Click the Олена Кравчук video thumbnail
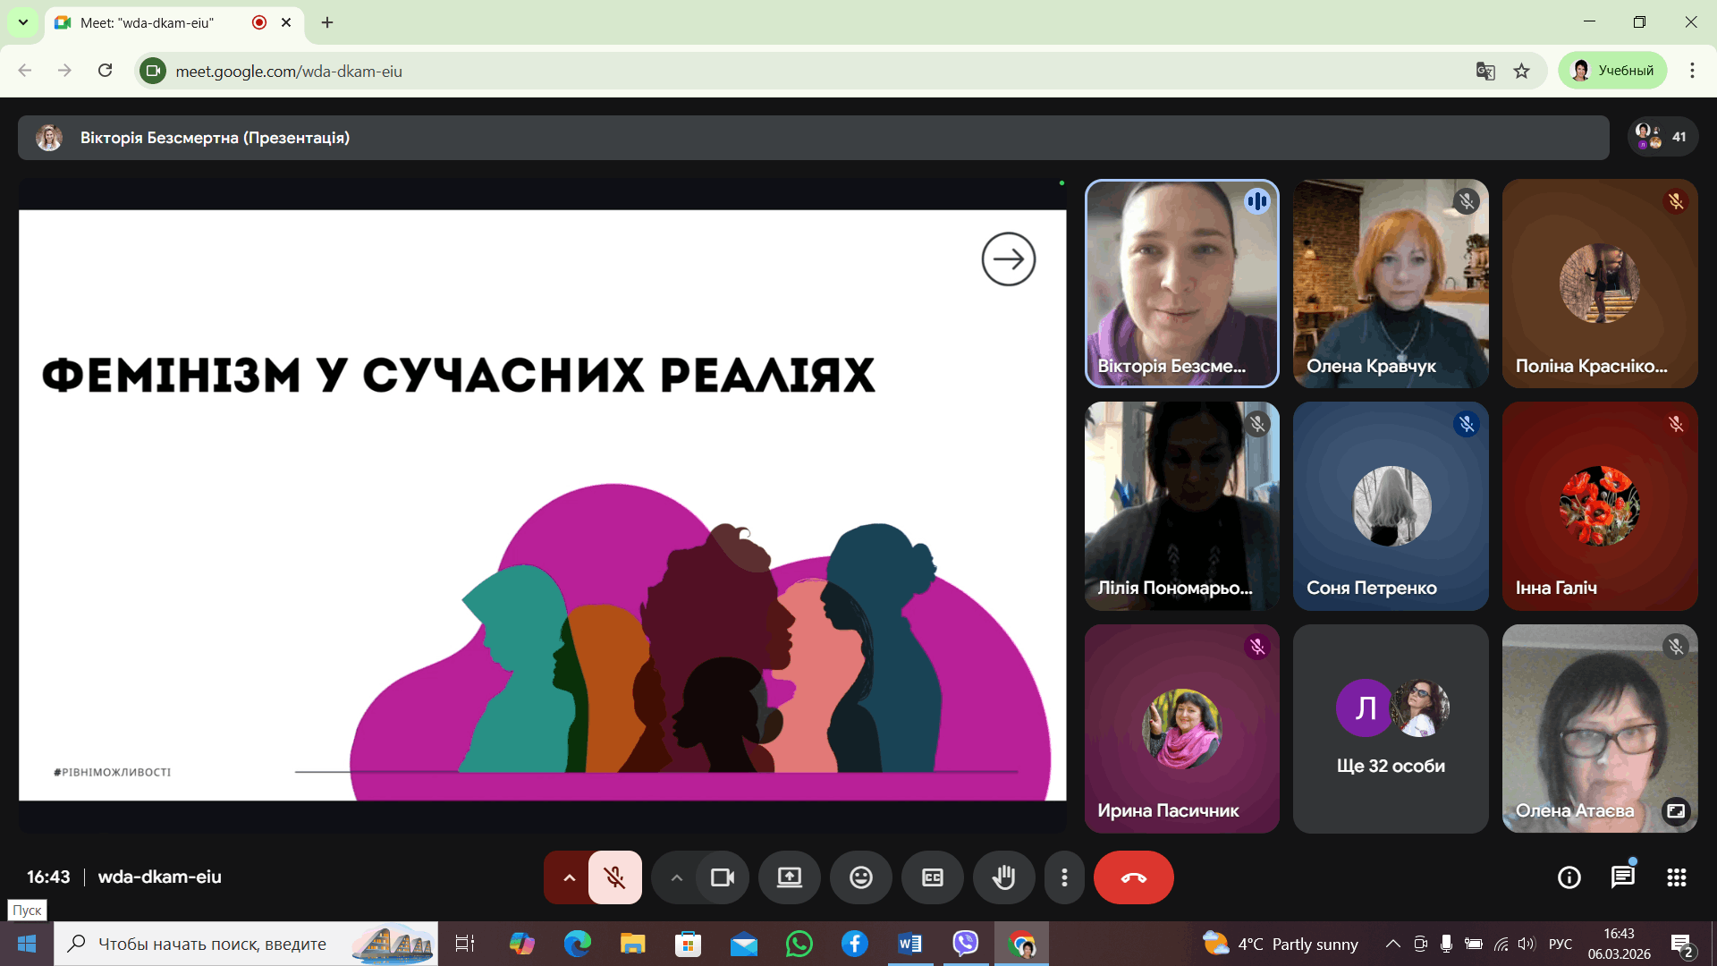The height and width of the screenshot is (966, 1717). [x=1391, y=284]
